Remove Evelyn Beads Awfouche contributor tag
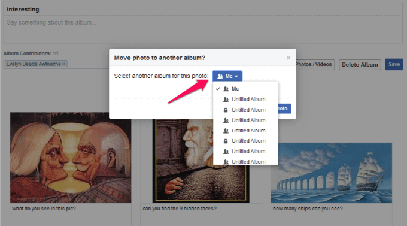Image resolution: width=407 pixels, height=226 pixels. pos(64,64)
